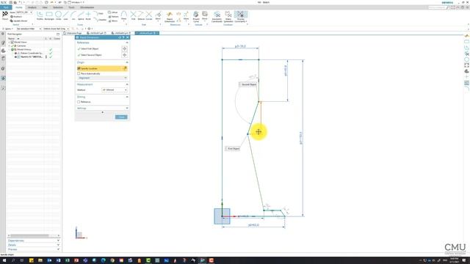Select the Line sketch tool
This screenshot has height=264, width=470.
coord(65,15)
